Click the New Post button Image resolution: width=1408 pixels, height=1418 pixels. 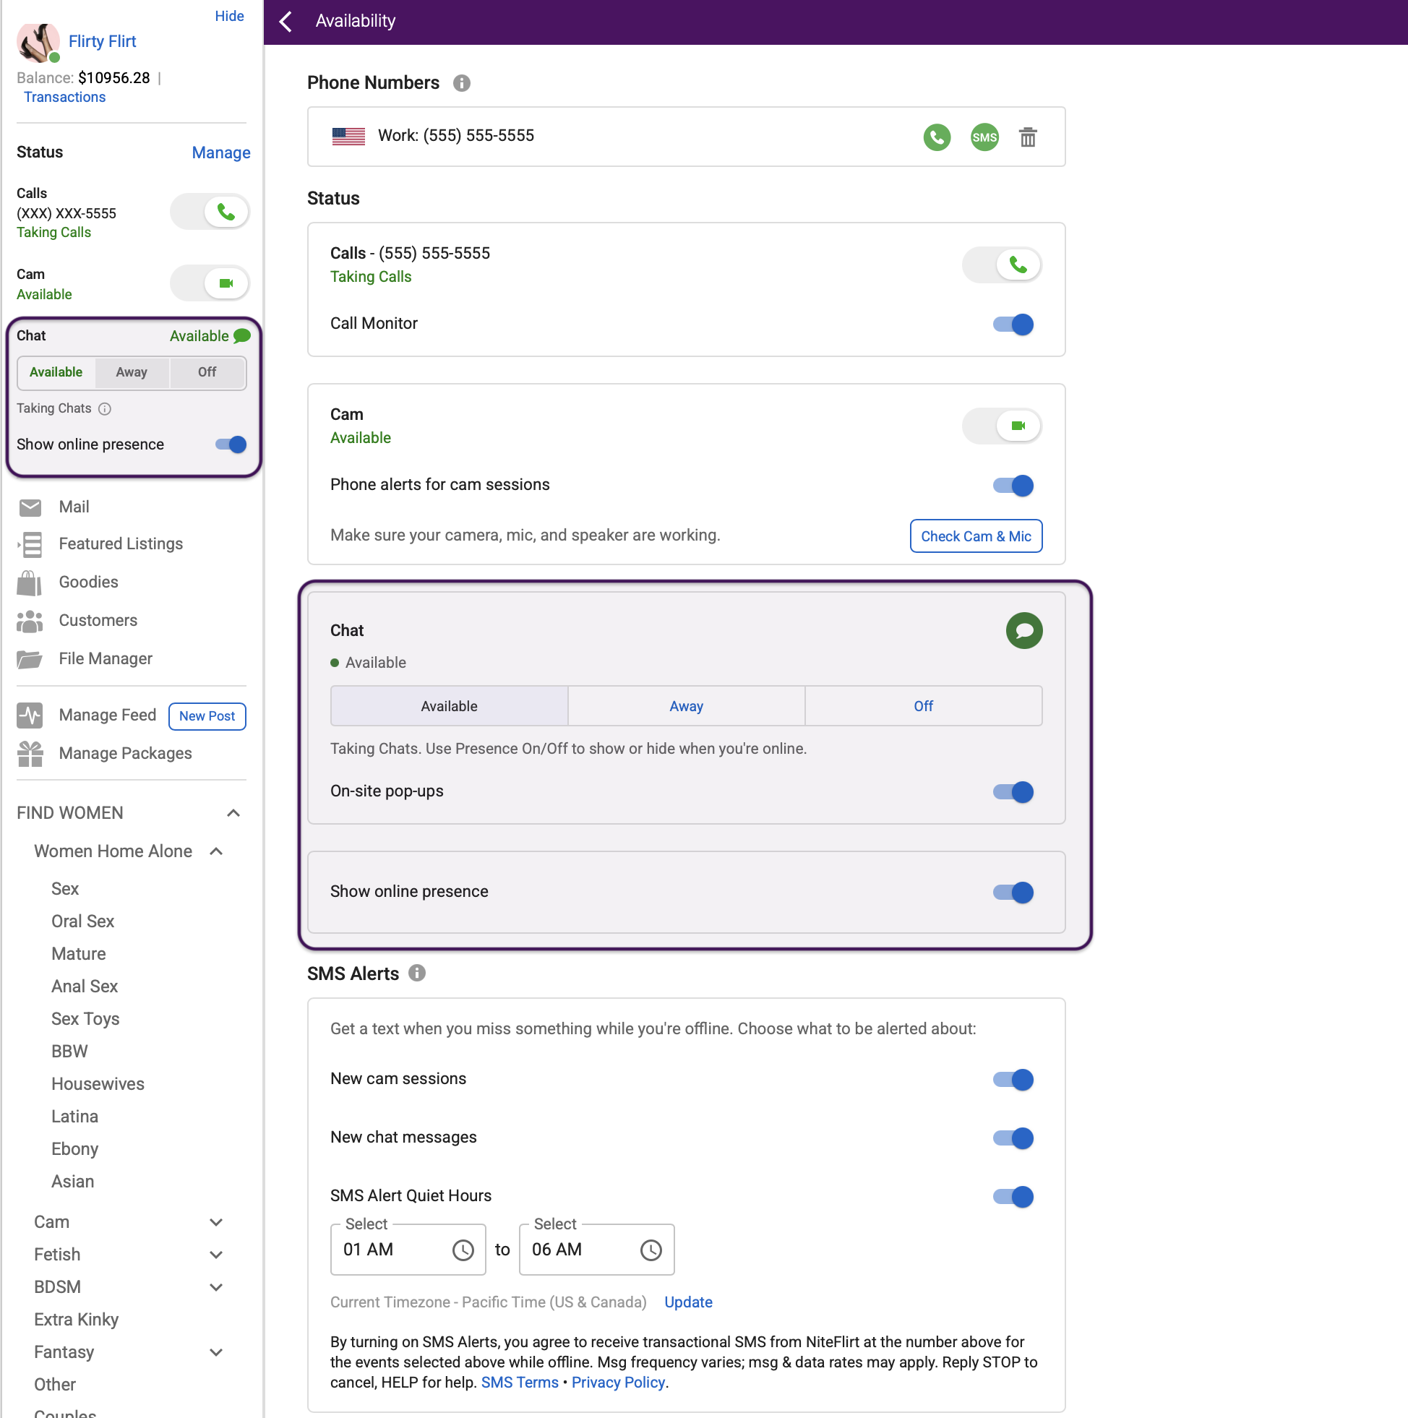(x=207, y=716)
